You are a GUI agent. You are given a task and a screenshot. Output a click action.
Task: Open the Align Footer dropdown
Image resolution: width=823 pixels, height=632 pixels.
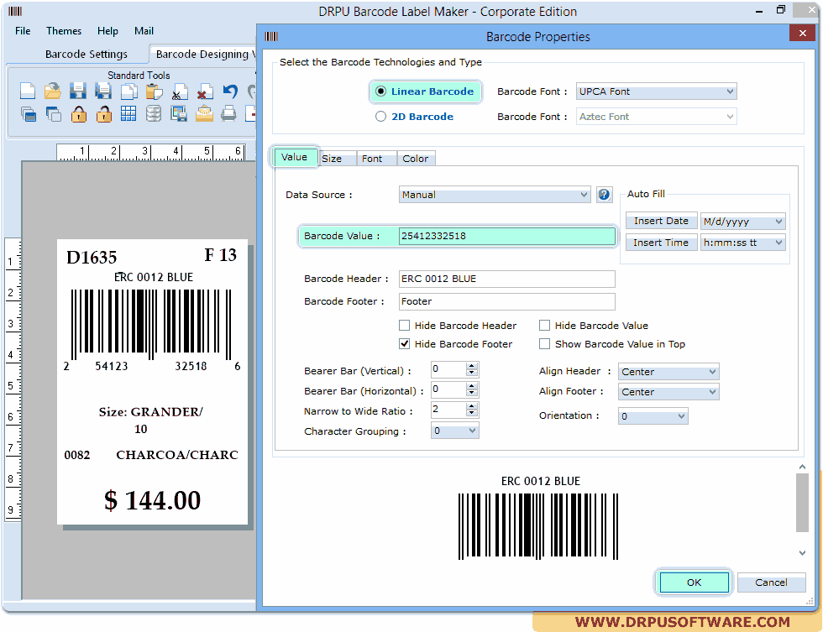pos(668,392)
